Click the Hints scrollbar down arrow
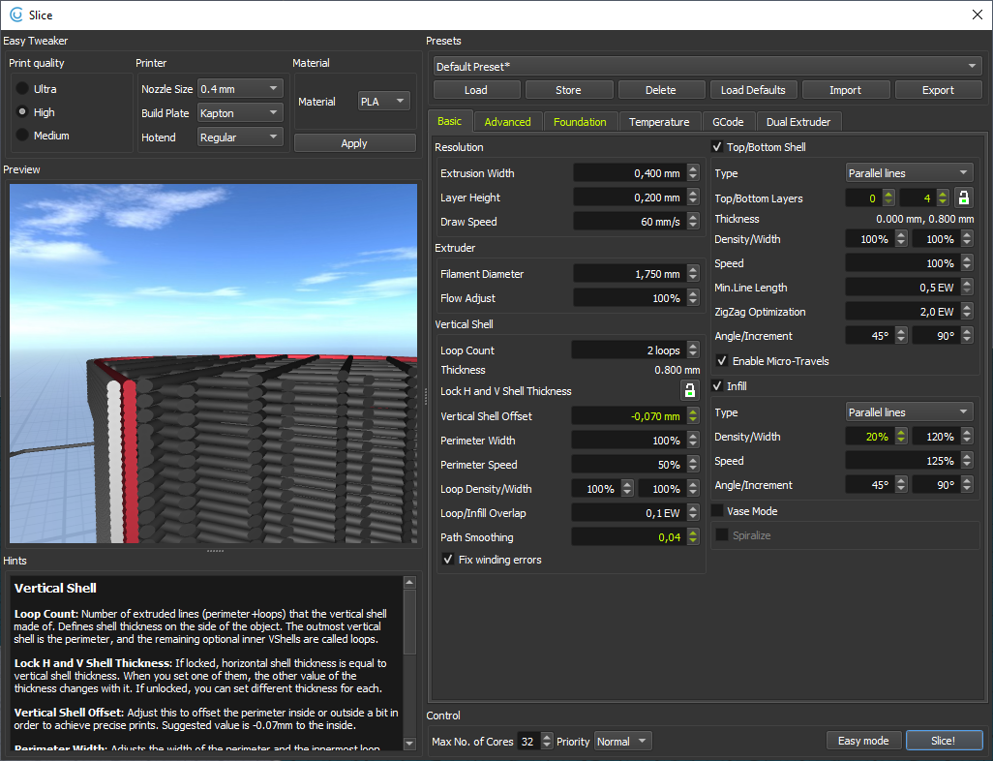This screenshot has height=761, width=993. (x=409, y=744)
